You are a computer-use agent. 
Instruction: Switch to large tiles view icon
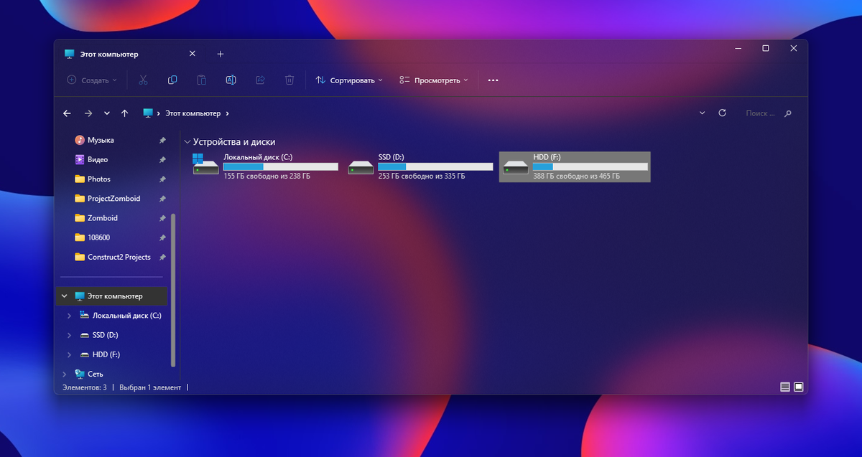798,387
